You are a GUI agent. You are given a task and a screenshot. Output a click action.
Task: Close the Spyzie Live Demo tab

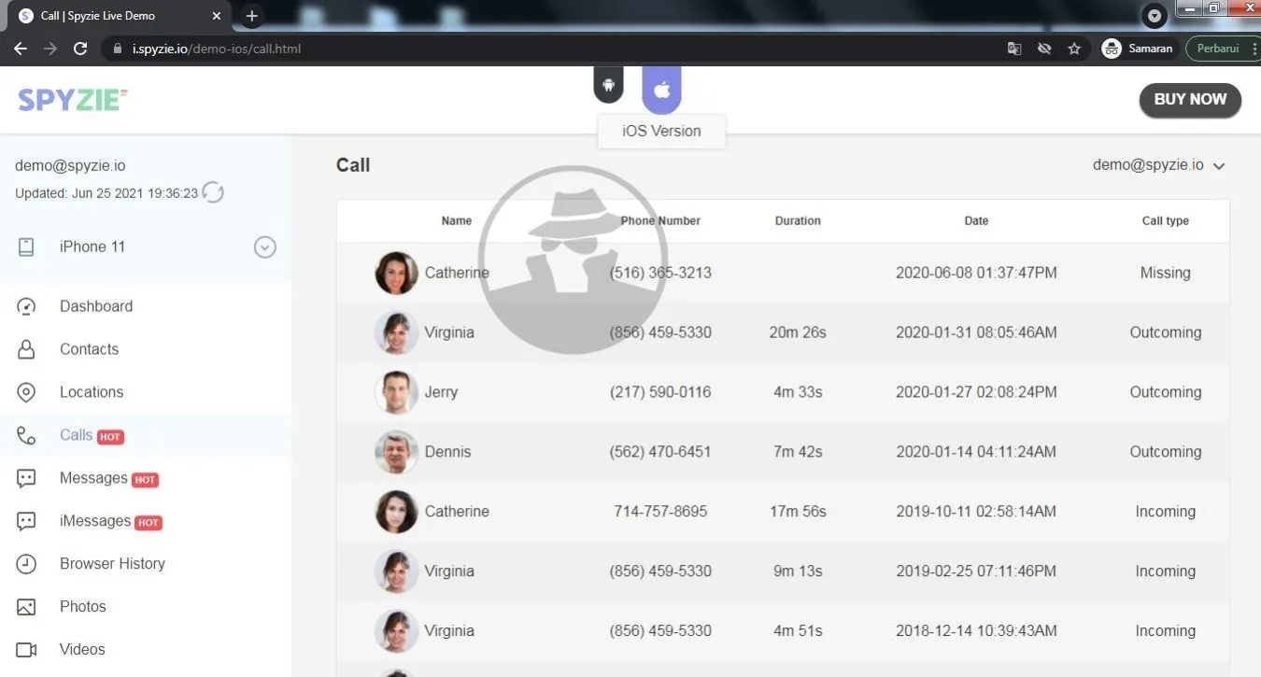(217, 16)
